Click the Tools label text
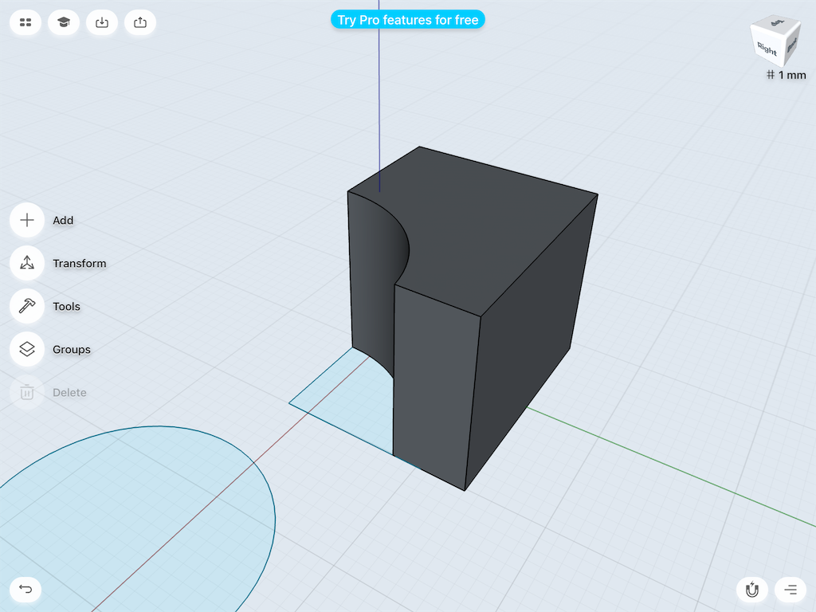Viewport: 816px width, 612px height. coord(67,307)
